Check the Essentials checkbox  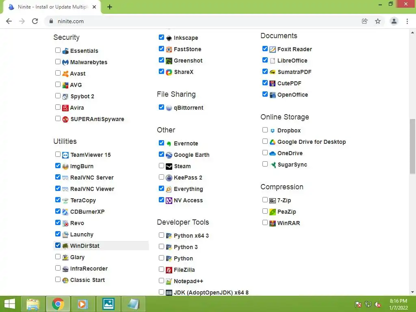[58, 50]
